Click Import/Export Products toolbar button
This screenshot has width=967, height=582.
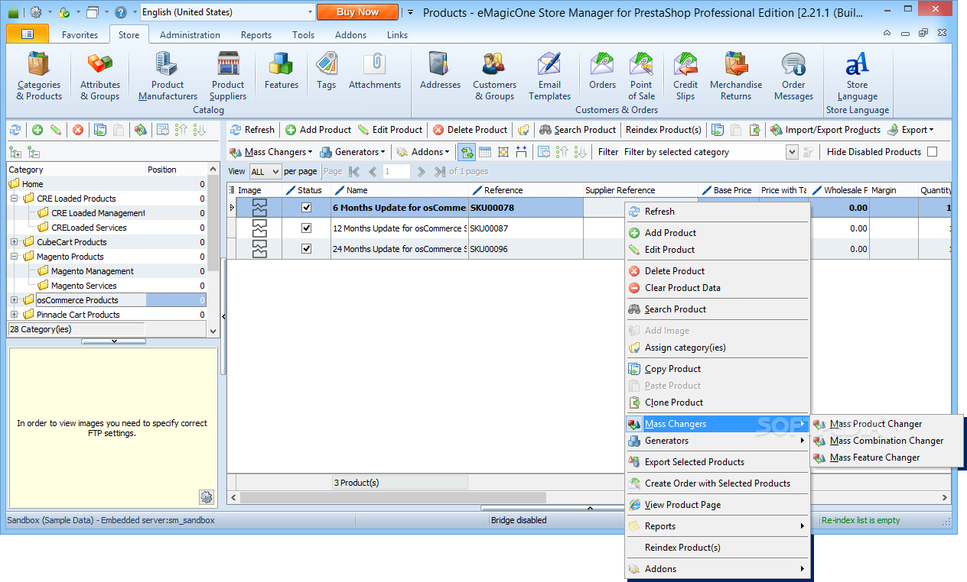825,130
